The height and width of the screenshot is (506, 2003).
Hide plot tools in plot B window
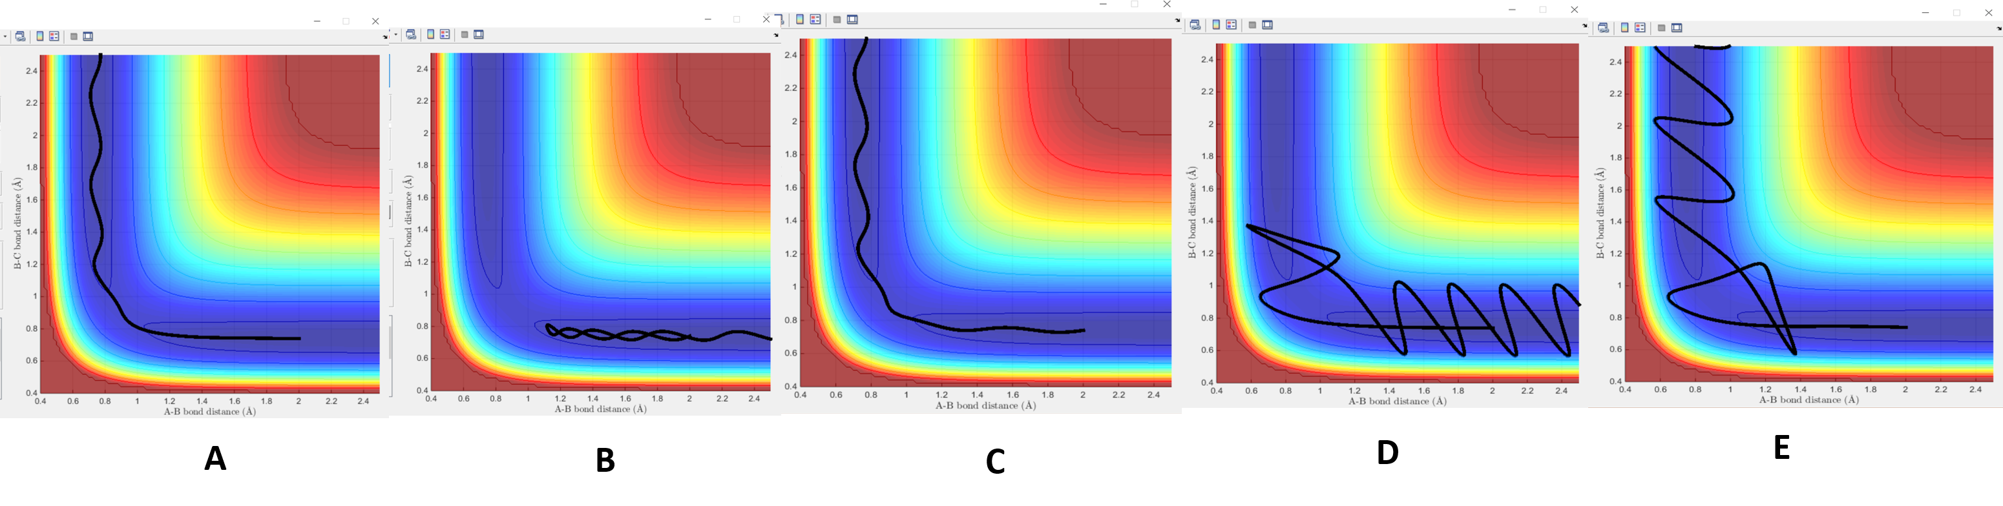(x=464, y=34)
